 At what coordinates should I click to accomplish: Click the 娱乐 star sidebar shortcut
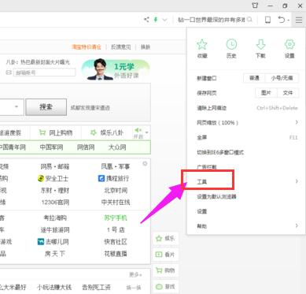(x=165, y=238)
